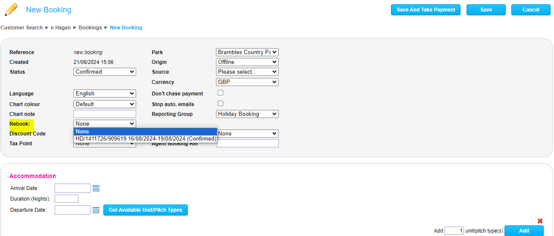Cancel the new booking
Image resolution: width=554 pixels, height=236 pixels.
click(x=531, y=10)
